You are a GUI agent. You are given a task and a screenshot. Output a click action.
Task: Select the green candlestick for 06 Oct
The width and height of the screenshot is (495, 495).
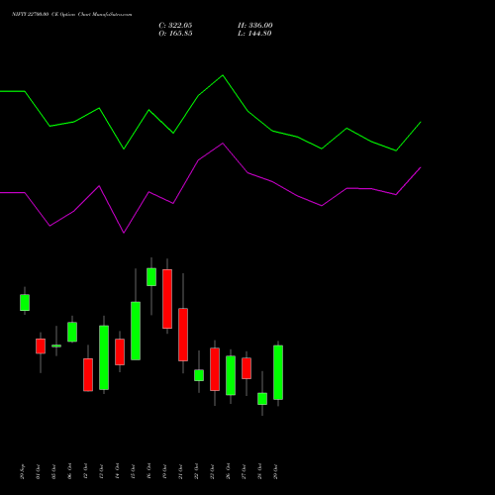(72, 332)
